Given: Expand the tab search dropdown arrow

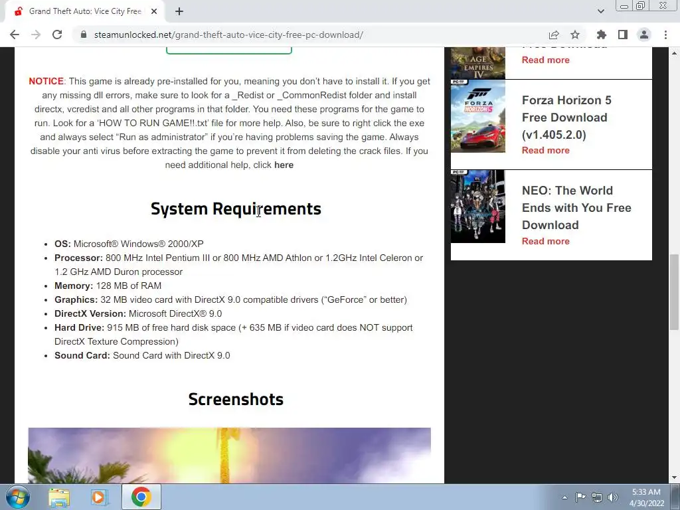Looking at the screenshot, I should [x=600, y=11].
